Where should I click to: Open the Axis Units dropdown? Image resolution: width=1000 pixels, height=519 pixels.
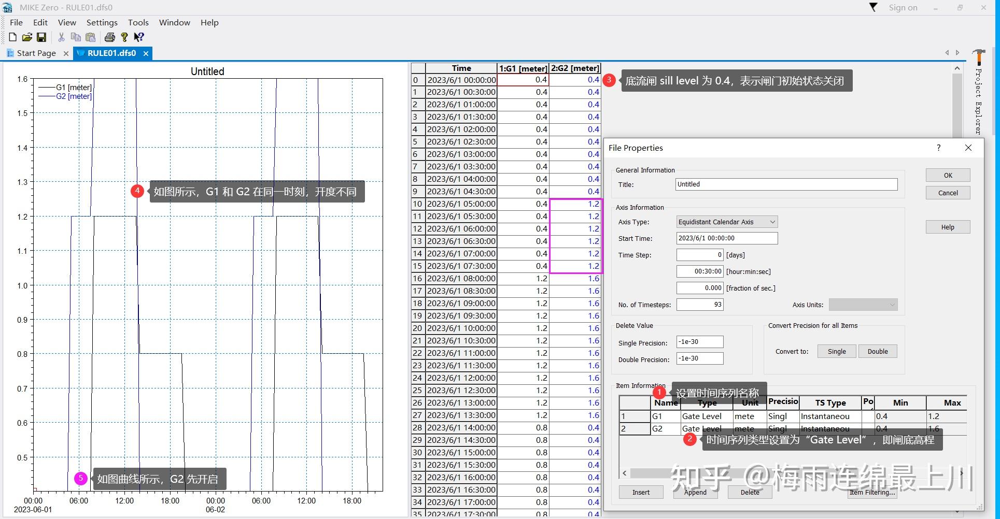tap(892, 305)
